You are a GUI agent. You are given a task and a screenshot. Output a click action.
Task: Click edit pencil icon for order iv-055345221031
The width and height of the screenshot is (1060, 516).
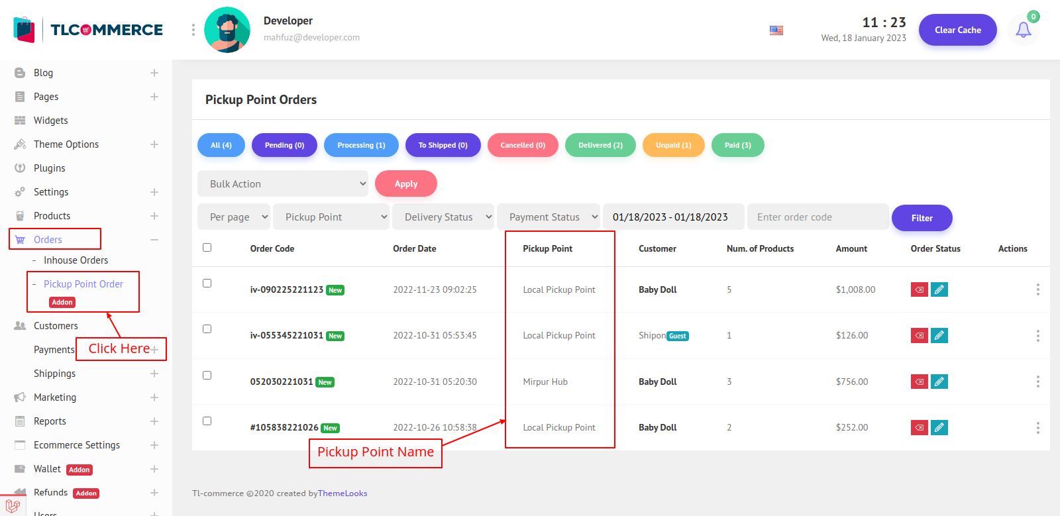(939, 336)
